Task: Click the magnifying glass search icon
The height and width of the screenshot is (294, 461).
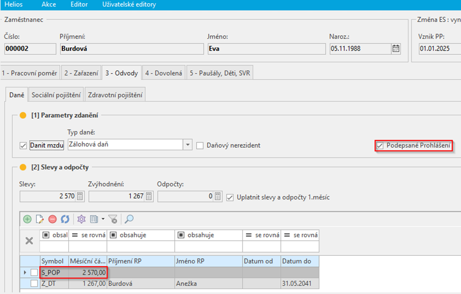Action: pos(130,219)
